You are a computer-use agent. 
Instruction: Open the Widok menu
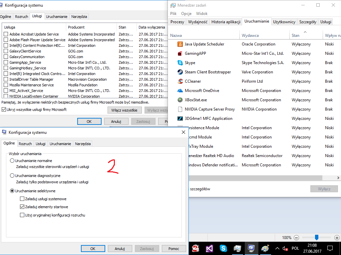[x=202, y=13]
